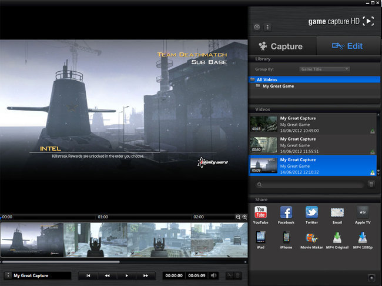Click timeline scrollbar right arrow

pos(245,262)
